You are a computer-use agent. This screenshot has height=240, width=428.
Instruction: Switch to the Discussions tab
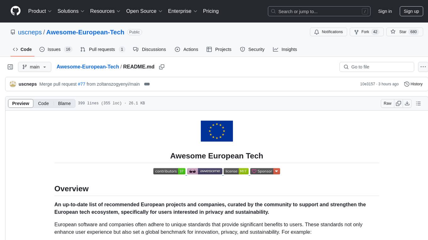[149, 49]
